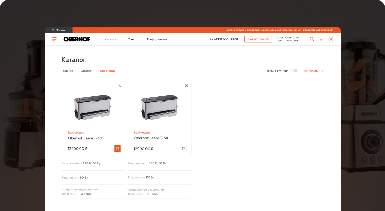Go to Каталог breadcrumb
Viewport: 385px width, 211px height.
[86, 71]
